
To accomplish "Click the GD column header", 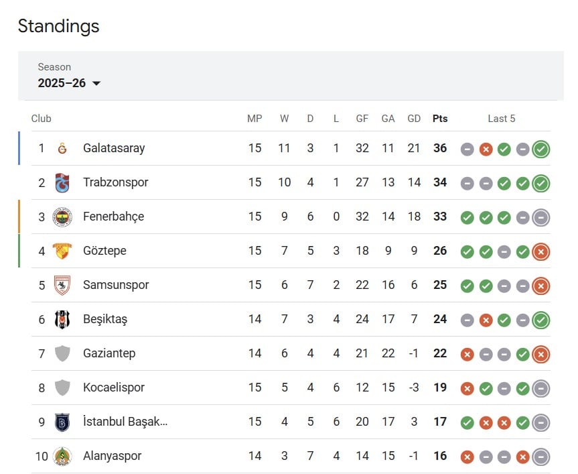I will 414,119.
